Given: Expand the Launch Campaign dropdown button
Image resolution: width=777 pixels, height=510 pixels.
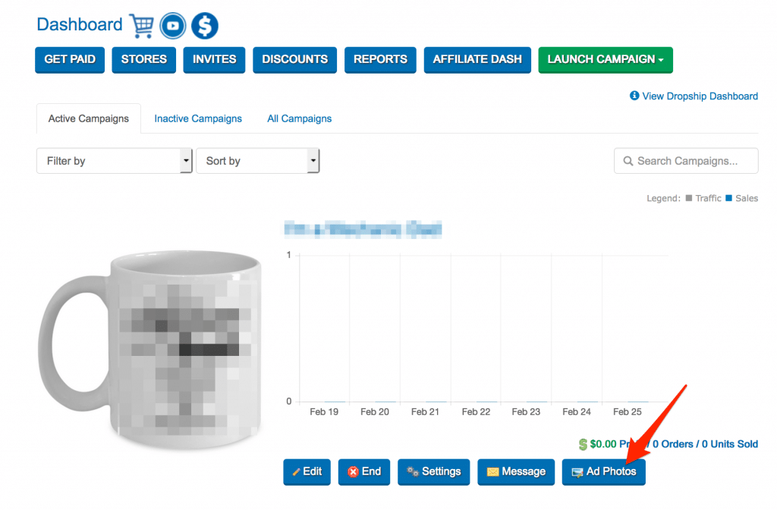Looking at the screenshot, I should [x=605, y=59].
